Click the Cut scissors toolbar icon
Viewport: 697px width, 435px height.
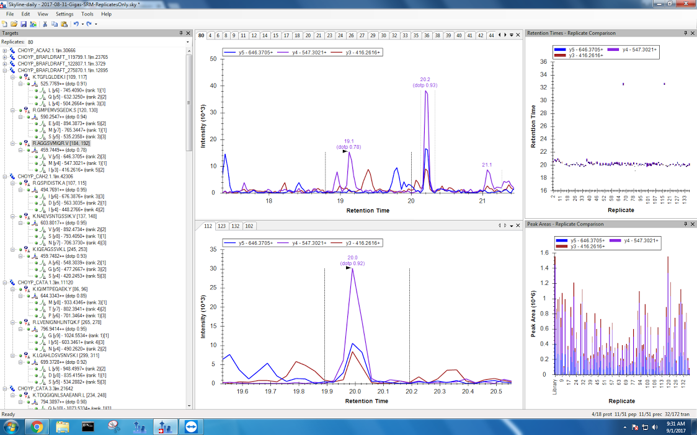click(x=45, y=24)
